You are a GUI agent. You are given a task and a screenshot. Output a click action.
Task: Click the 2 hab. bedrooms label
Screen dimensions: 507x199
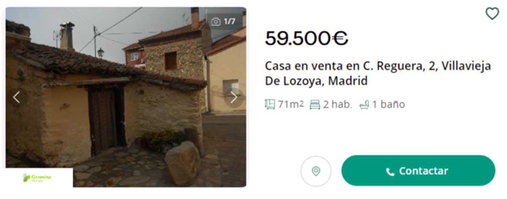click(x=338, y=104)
